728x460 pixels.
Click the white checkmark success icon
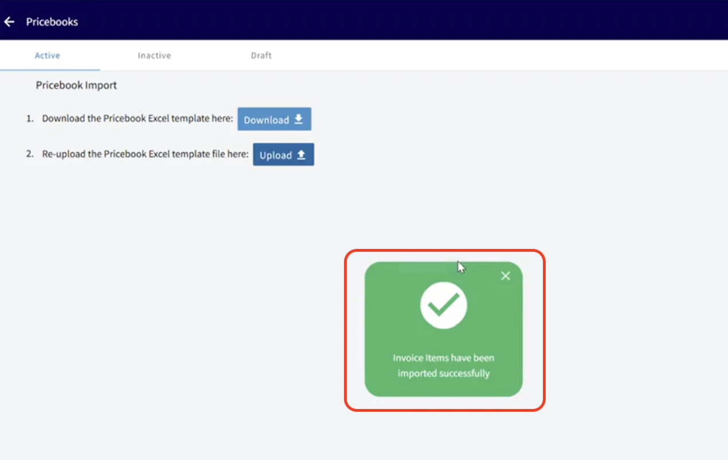click(x=444, y=305)
